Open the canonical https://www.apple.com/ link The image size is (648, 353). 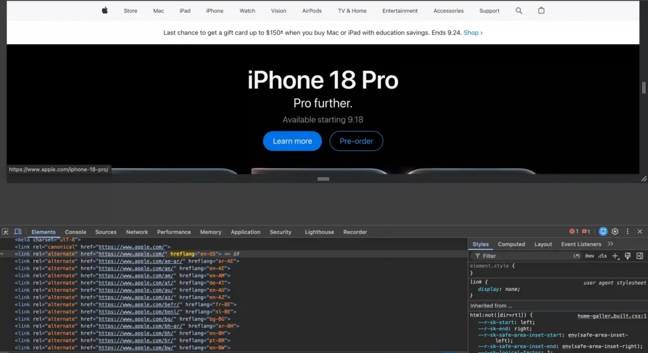click(x=132, y=247)
